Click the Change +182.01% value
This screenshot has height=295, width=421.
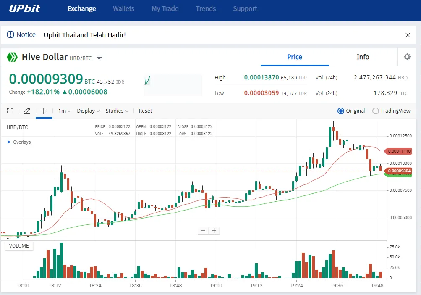(43, 92)
